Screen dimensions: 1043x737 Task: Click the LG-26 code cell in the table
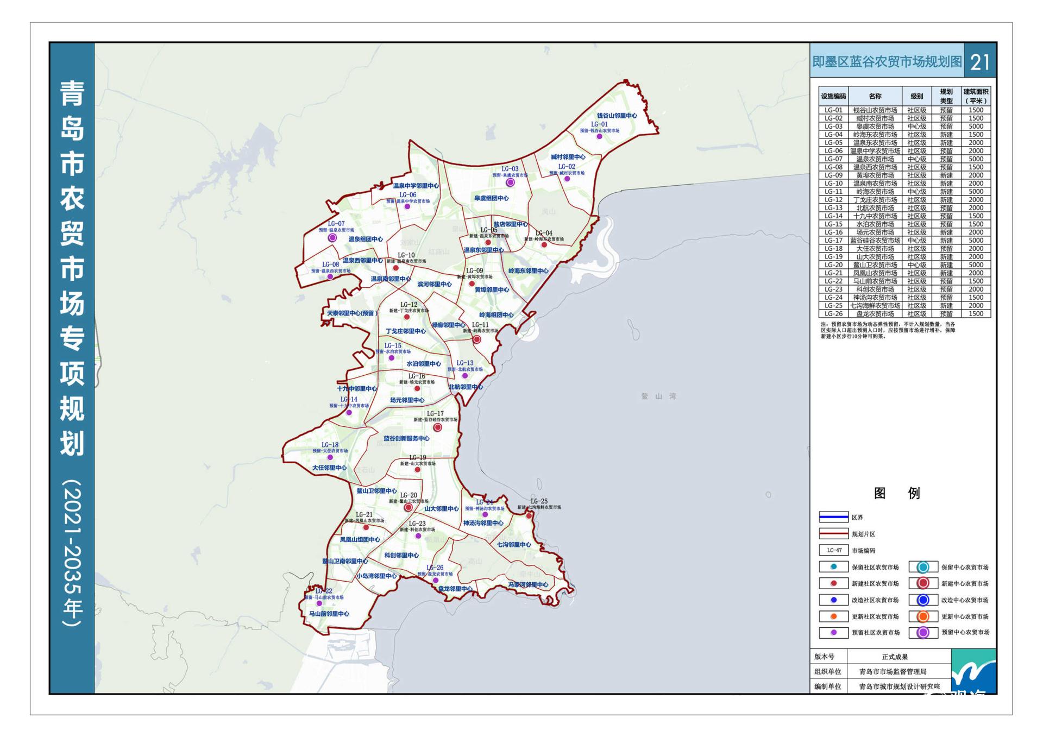[x=833, y=314]
